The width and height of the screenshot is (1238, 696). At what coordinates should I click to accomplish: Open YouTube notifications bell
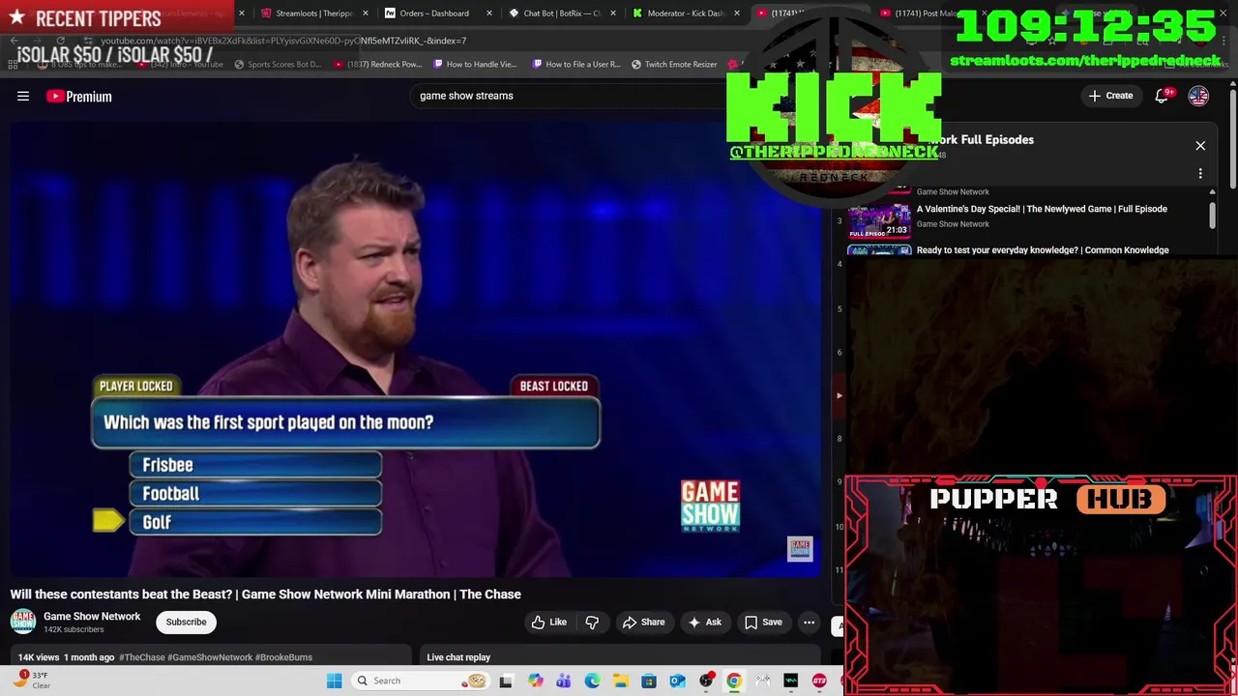1162,96
